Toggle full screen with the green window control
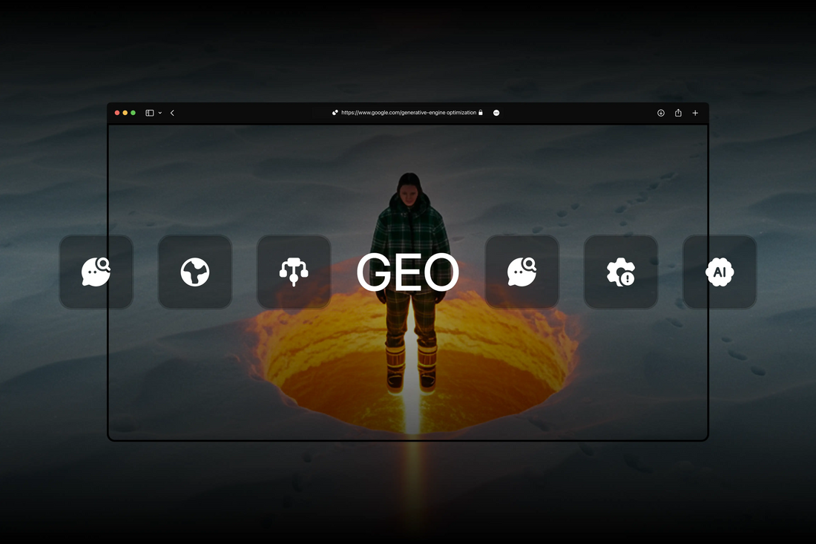 point(133,113)
